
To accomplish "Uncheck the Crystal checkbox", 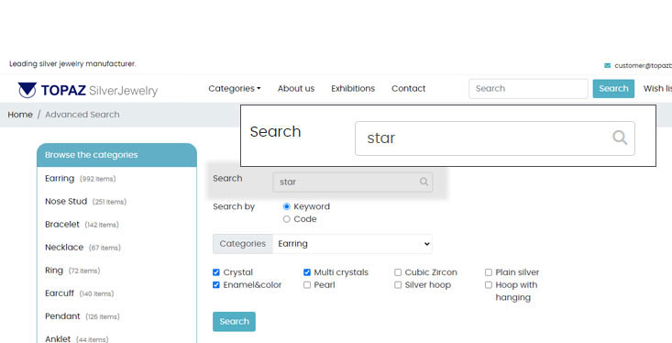I will [x=216, y=272].
